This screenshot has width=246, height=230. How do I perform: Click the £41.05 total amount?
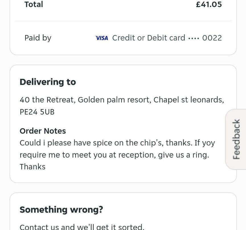[x=209, y=5]
